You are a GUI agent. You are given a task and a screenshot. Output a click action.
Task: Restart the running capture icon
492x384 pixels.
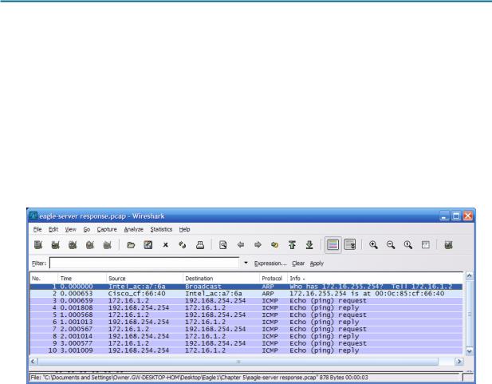pos(108,245)
